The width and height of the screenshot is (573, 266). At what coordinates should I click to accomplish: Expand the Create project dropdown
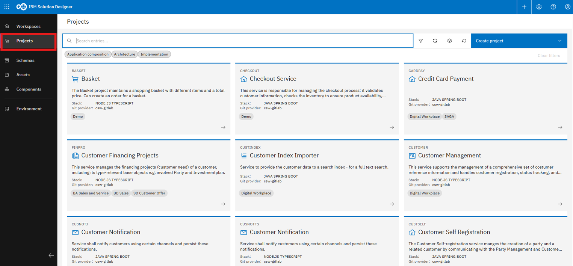coord(559,41)
